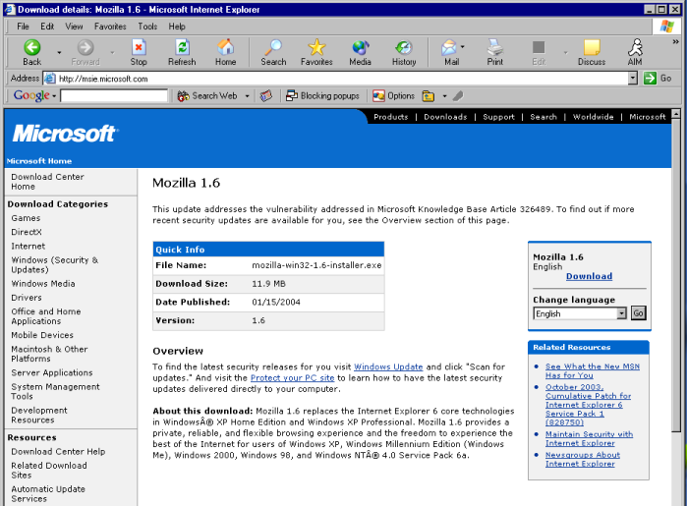This screenshot has width=687, height=506.
Task: Open the Help menu
Action: [x=177, y=27]
